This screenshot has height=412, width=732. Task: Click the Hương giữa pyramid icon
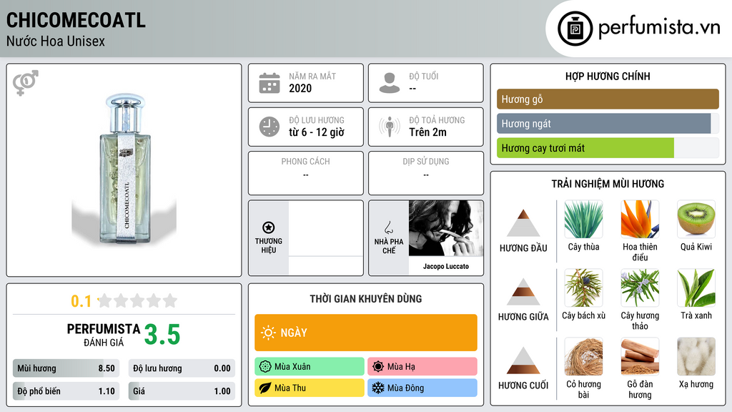[523, 292]
